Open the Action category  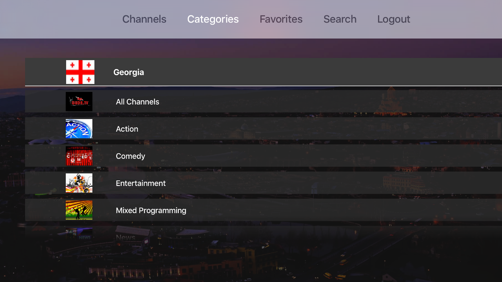264,129
